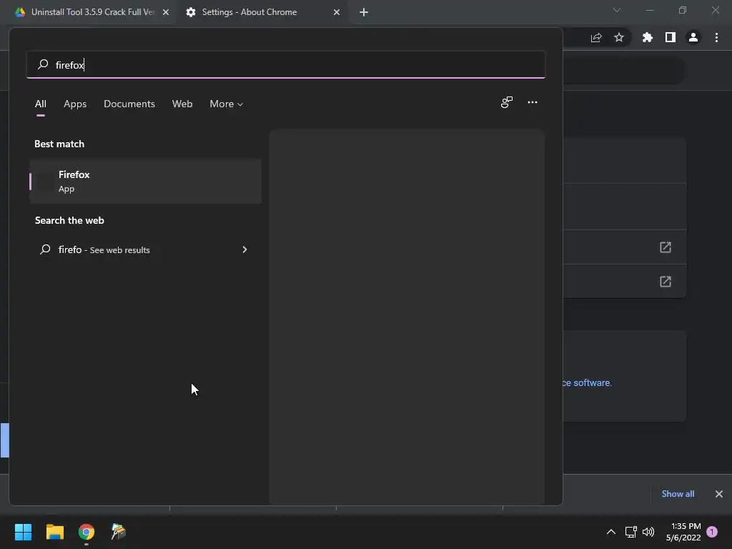Close the Settings - About Chrome tab
The image size is (732, 549).
pos(337,12)
